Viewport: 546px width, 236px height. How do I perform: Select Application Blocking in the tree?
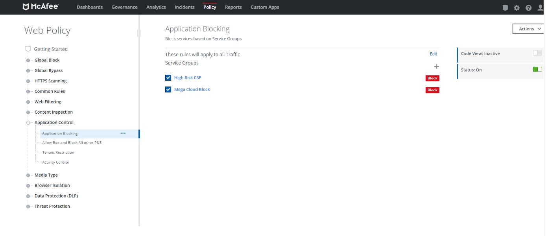click(x=60, y=134)
